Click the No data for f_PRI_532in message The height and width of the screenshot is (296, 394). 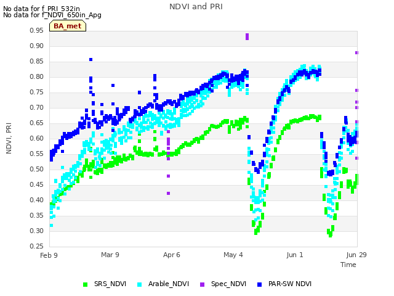41,9
